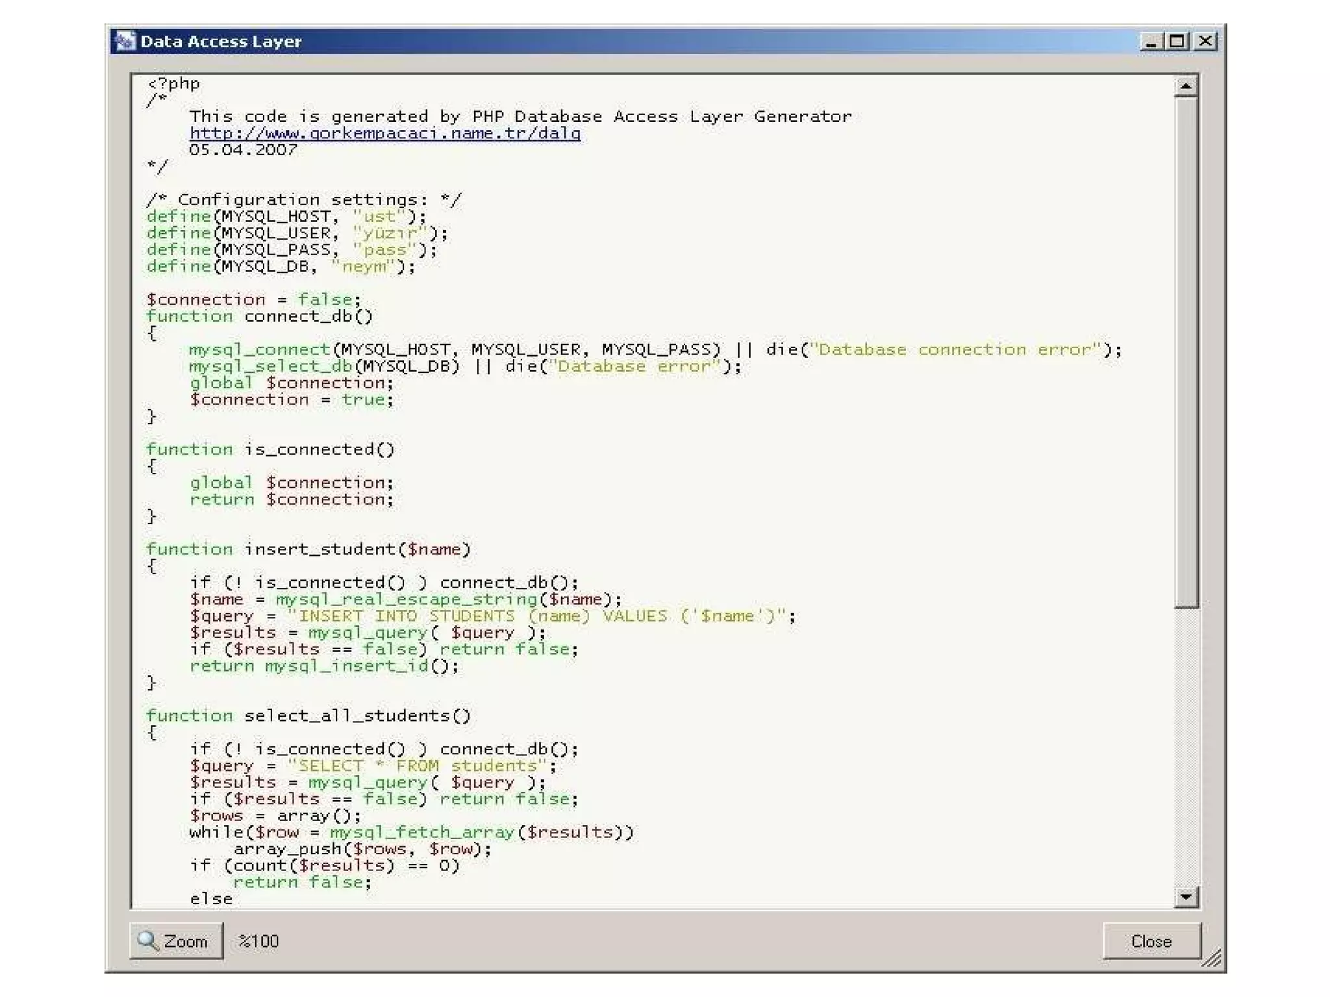Minimize the Data Access Layer window
Viewport: 1330px width, 997px height.
tap(1151, 42)
